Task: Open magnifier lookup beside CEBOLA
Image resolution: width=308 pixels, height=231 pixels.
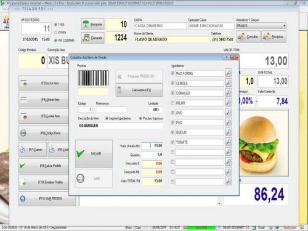Action: 229,83
